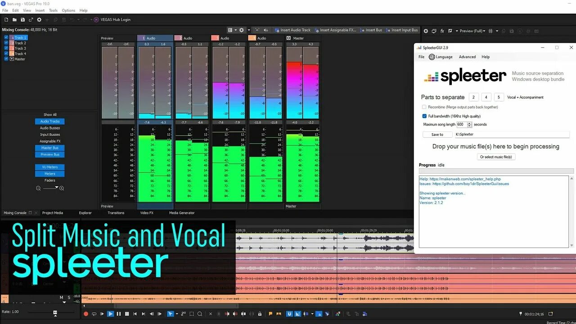Switch to Transitions tab
The width and height of the screenshot is (576, 324).
116,213
